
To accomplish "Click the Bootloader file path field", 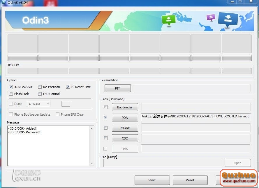I will coord(196,107).
